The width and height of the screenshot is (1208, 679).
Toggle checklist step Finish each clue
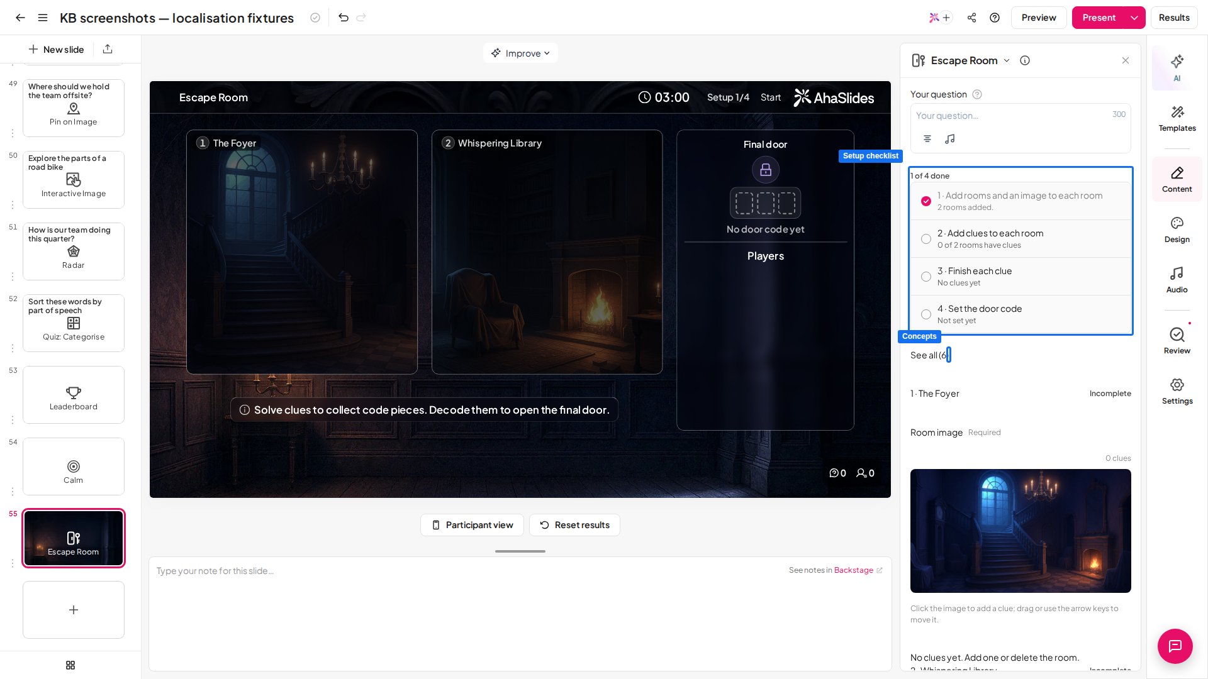click(x=926, y=277)
